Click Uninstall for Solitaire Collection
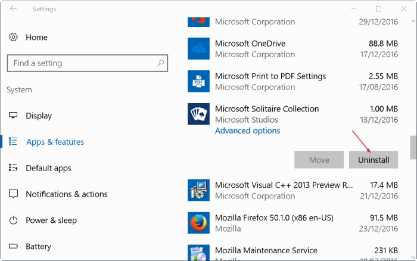Image resolution: width=417 pixels, height=261 pixels. tap(374, 160)
